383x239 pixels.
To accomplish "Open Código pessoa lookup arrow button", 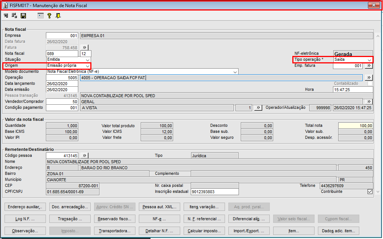I will pos(85,155).
